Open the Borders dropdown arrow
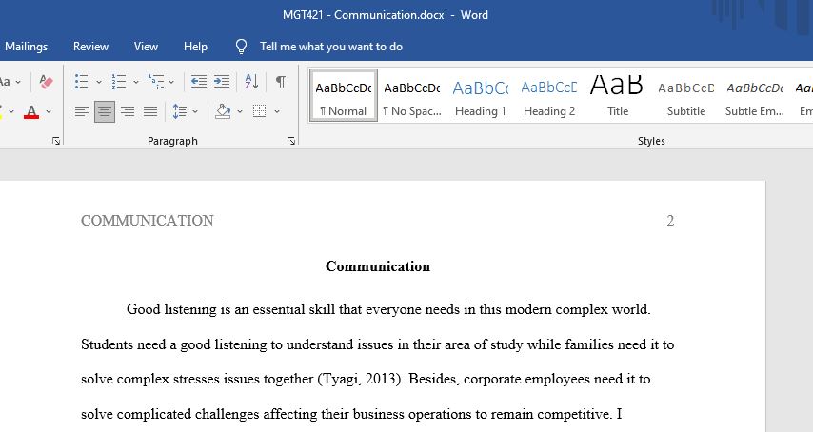The height and width of the screenshot is (432, 813). pyautogui.click(x=277, y=111)
